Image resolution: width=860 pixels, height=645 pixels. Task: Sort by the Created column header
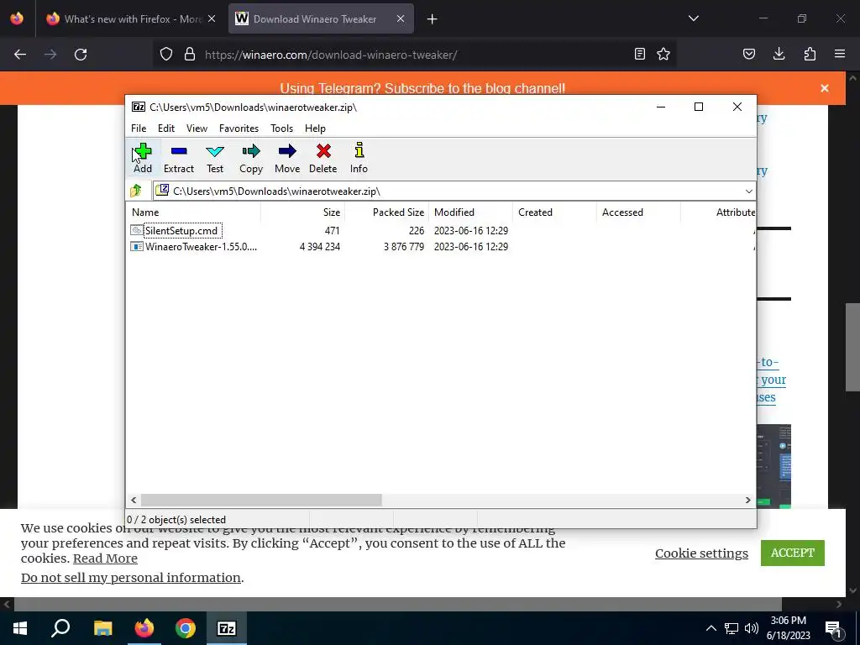[x=554, y=212]
